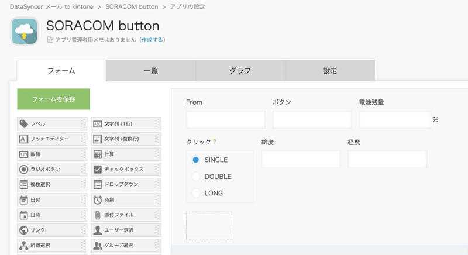This screenshot has width=468, height=255.
Task: Select the 文字列 (1行) field icon
Action: point(98,124)
